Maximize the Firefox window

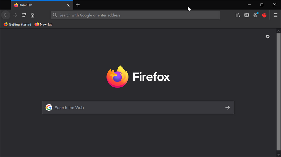point(262,5)
